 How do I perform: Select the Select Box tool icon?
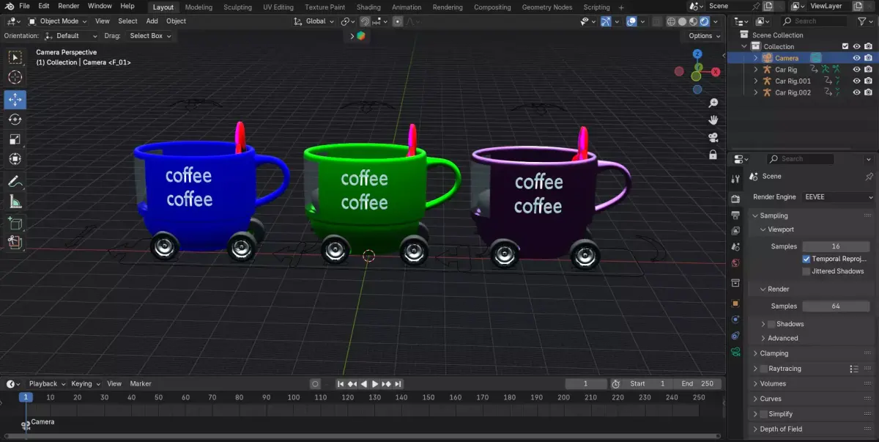click(x=15, y=58)
